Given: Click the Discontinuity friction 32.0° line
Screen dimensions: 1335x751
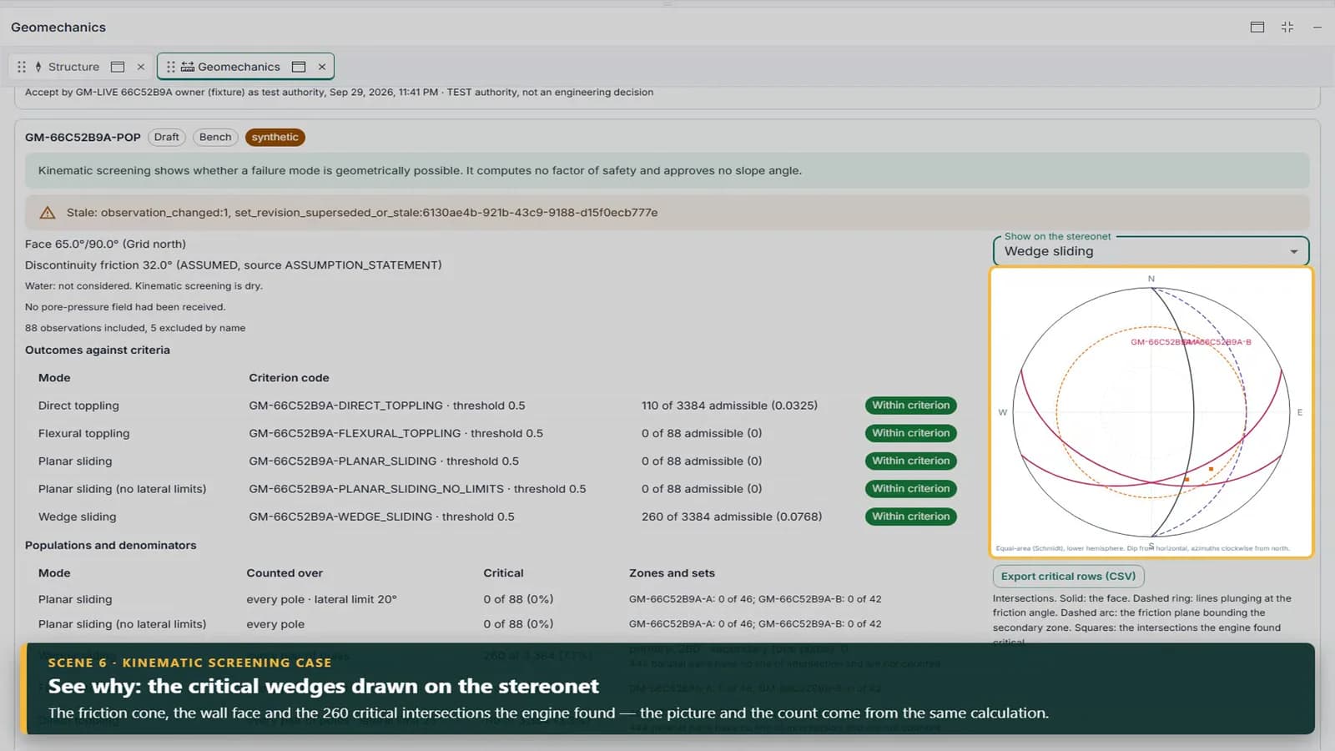Looking at the screenshot, I should click(234, 265).
